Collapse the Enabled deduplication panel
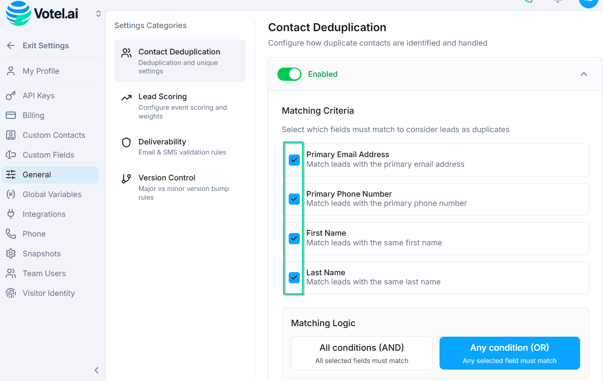The image size is (603, 381). [584, 74]
